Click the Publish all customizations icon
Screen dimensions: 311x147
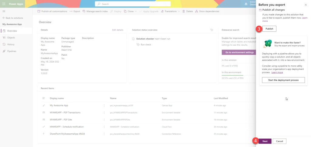39,11
